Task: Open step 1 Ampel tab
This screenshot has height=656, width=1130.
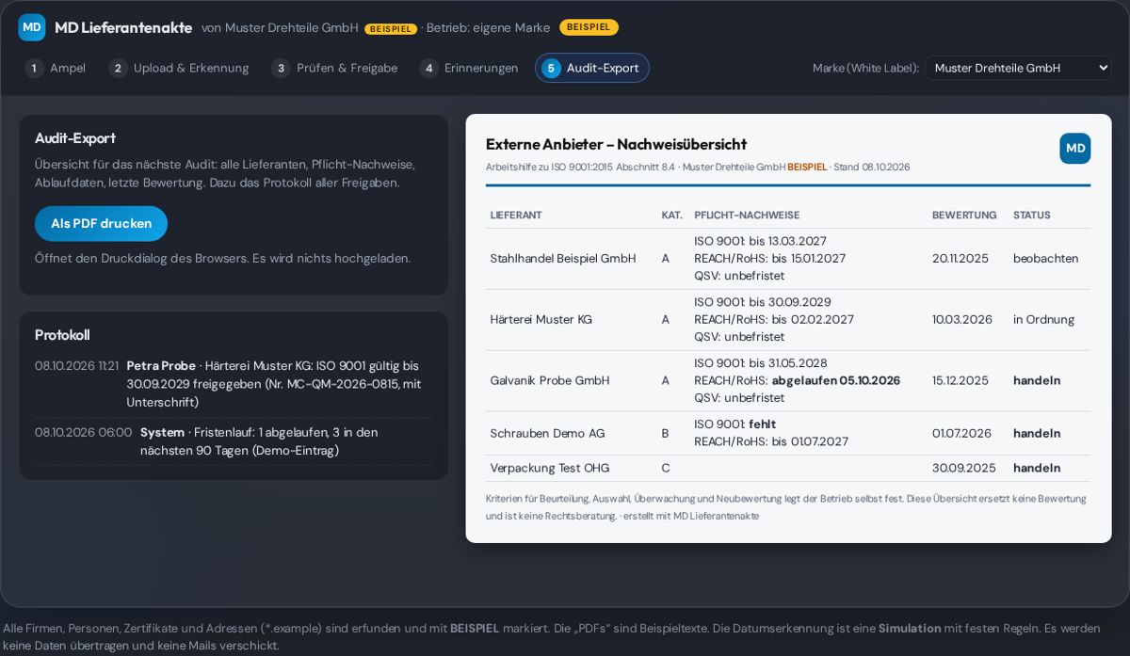Action: tap(56, 68)
